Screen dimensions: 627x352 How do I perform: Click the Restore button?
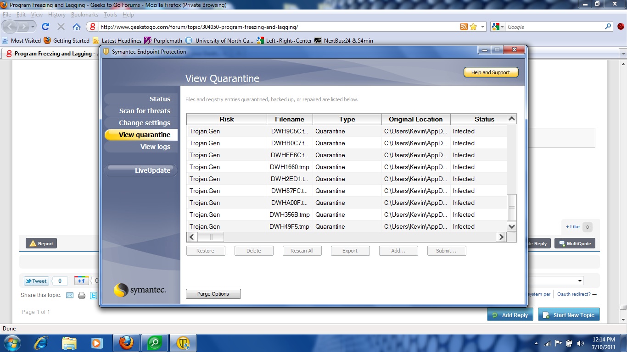click(205, 251)
